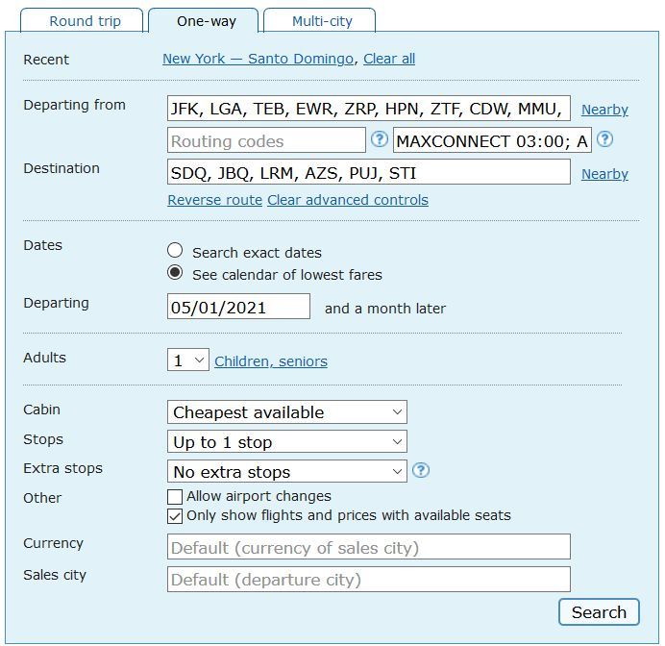Open the Adults count dropdown
The width and height of the screenshot is (665, 646).
pos(188,360)
